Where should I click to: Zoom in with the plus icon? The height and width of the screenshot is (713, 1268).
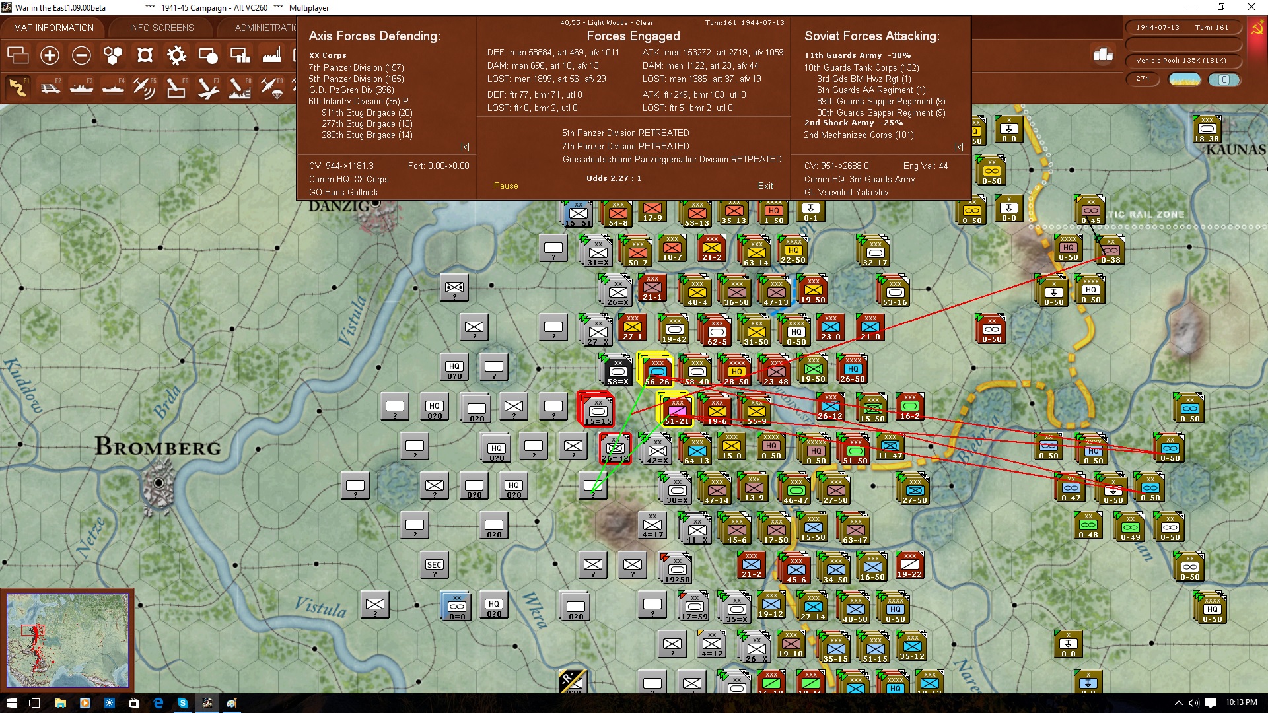(50, 55)
